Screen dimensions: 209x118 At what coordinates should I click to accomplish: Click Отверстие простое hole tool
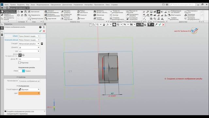pos(66,15)
